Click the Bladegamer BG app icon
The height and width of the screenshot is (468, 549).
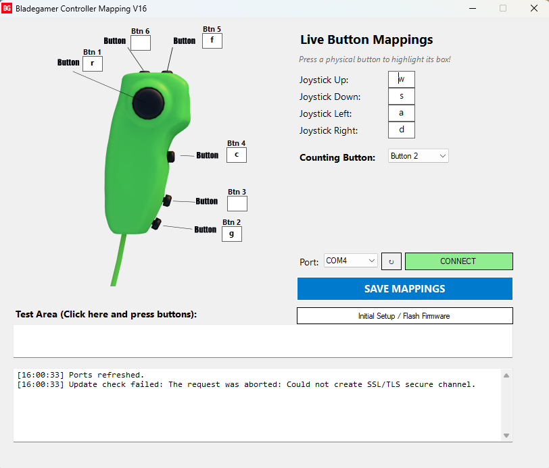point(7,8)
